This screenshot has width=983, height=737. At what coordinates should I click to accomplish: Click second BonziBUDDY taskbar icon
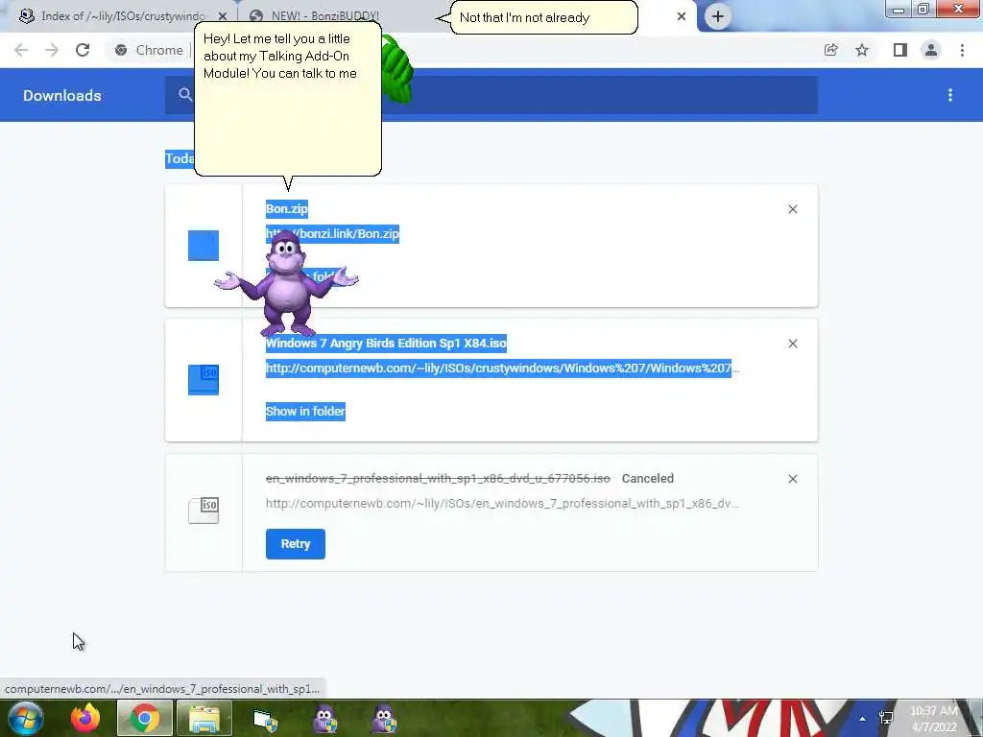[x=384, y=719]
